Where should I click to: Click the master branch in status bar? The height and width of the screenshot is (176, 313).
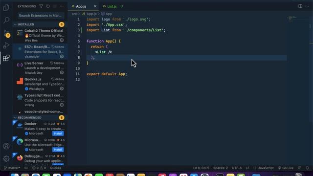coord(12,168)
